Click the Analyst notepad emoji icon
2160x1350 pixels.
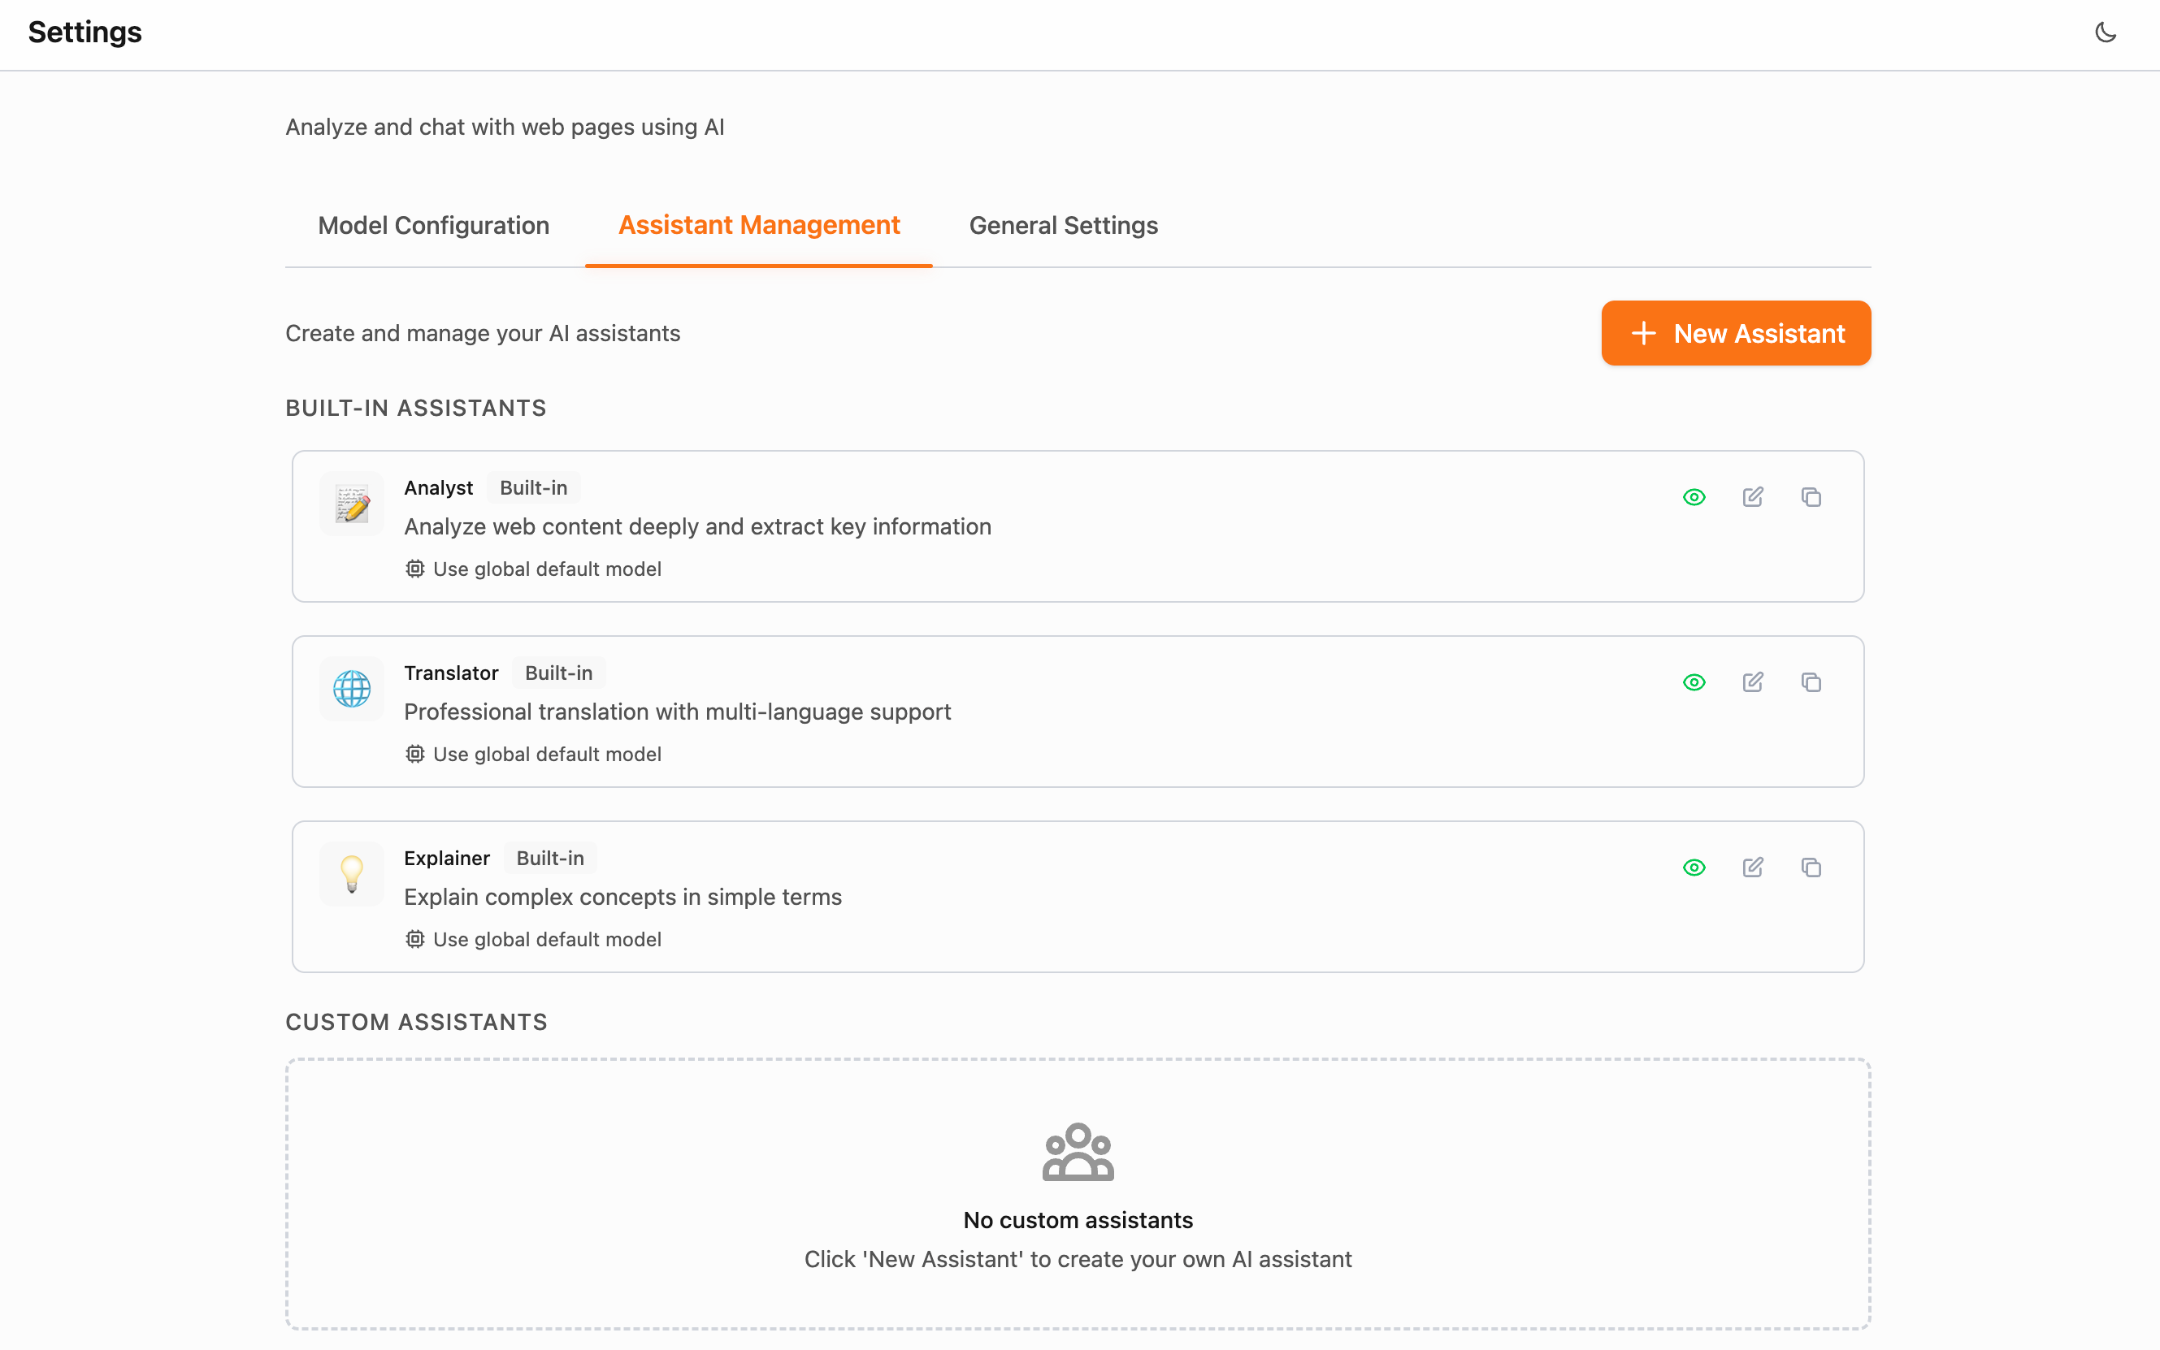pos(352,504)
